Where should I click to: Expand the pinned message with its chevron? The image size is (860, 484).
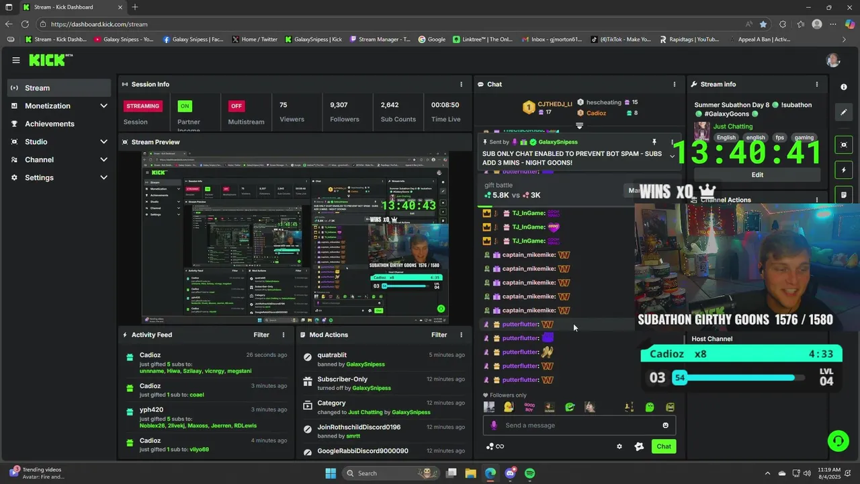coord(672,156)
